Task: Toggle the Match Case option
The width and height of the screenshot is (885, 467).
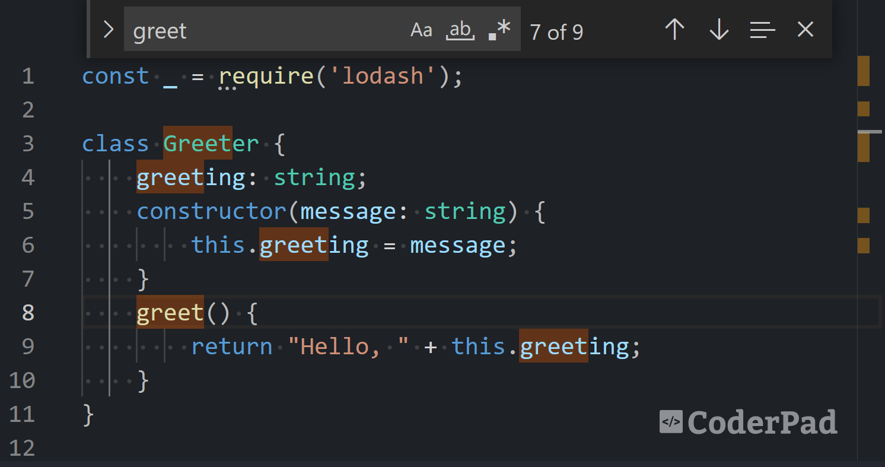Action: click(x=421, y=30)
